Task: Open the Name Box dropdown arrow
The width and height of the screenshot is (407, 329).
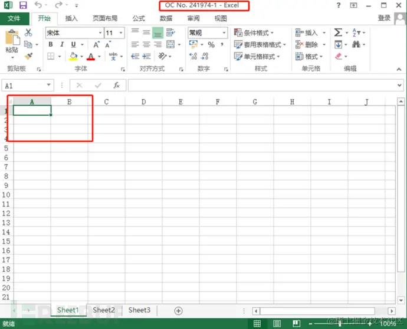Action: (48, 85)
